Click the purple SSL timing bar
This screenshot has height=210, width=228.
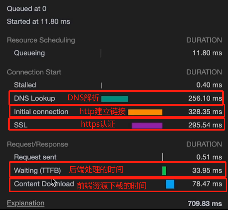(x=147, y=126)
